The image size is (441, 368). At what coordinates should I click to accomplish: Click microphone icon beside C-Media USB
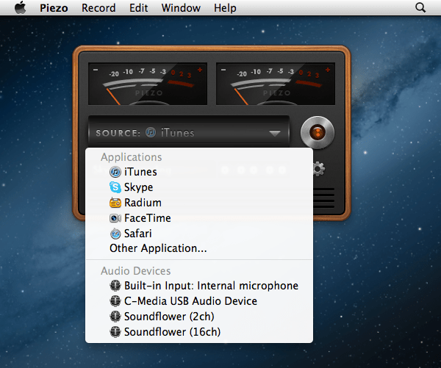pyautogui.click(x=115, y=301)
